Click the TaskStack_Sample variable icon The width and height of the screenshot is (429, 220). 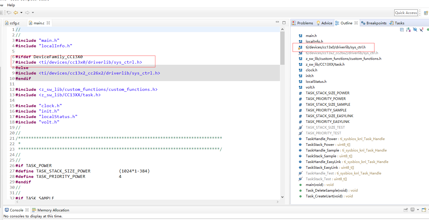(x=300, y=156)
